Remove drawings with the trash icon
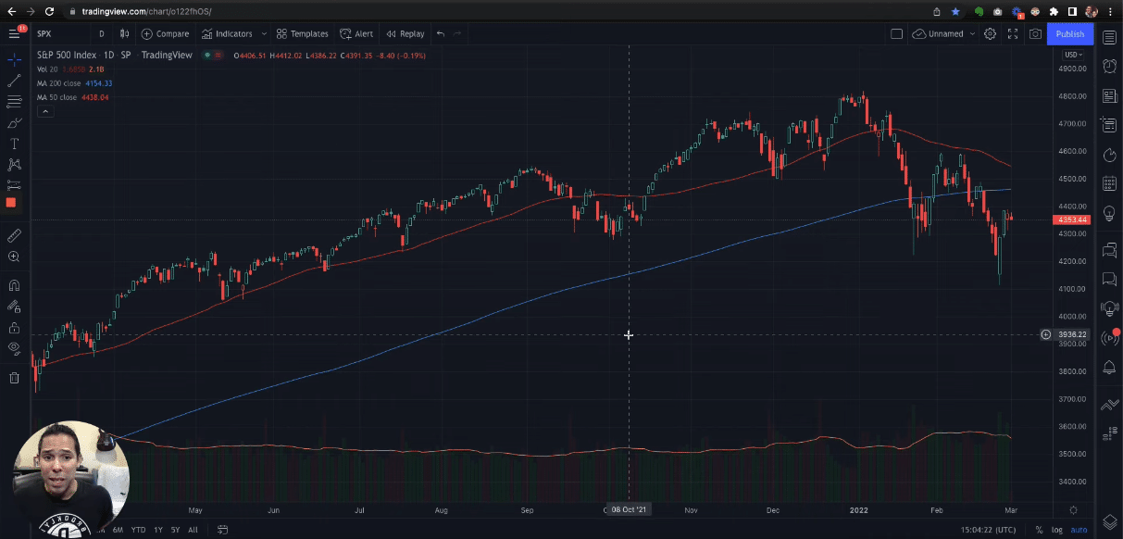Image resolution: width=1123 pixels, height=539 pixels. coord(14,377)
